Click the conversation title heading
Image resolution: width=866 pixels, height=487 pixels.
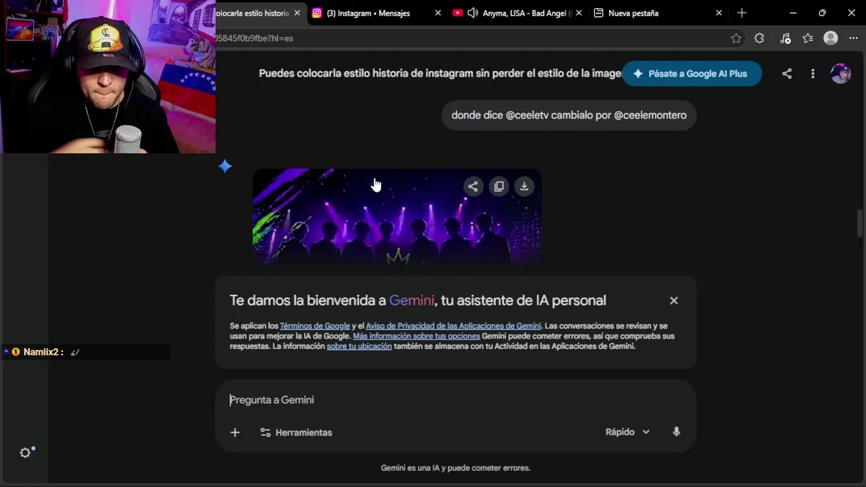tap(440, 73)
